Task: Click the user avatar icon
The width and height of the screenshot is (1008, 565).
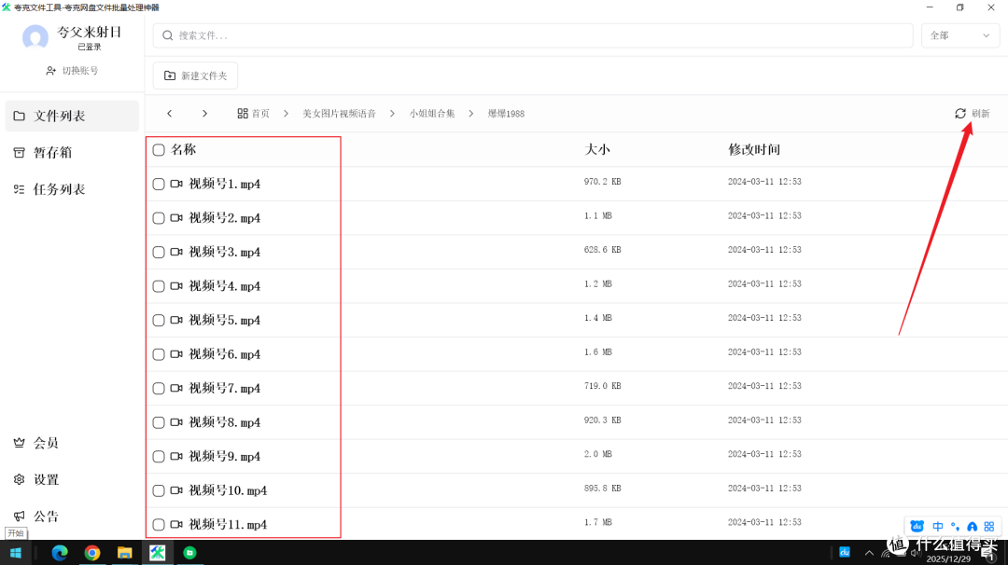Action: 35,37
